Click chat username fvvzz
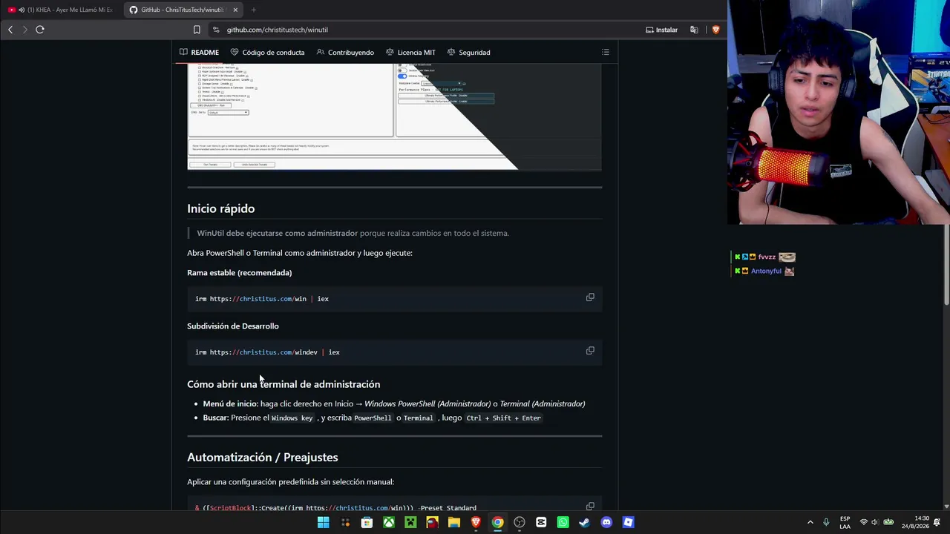 pyautogui.click(x=767, y=257)
